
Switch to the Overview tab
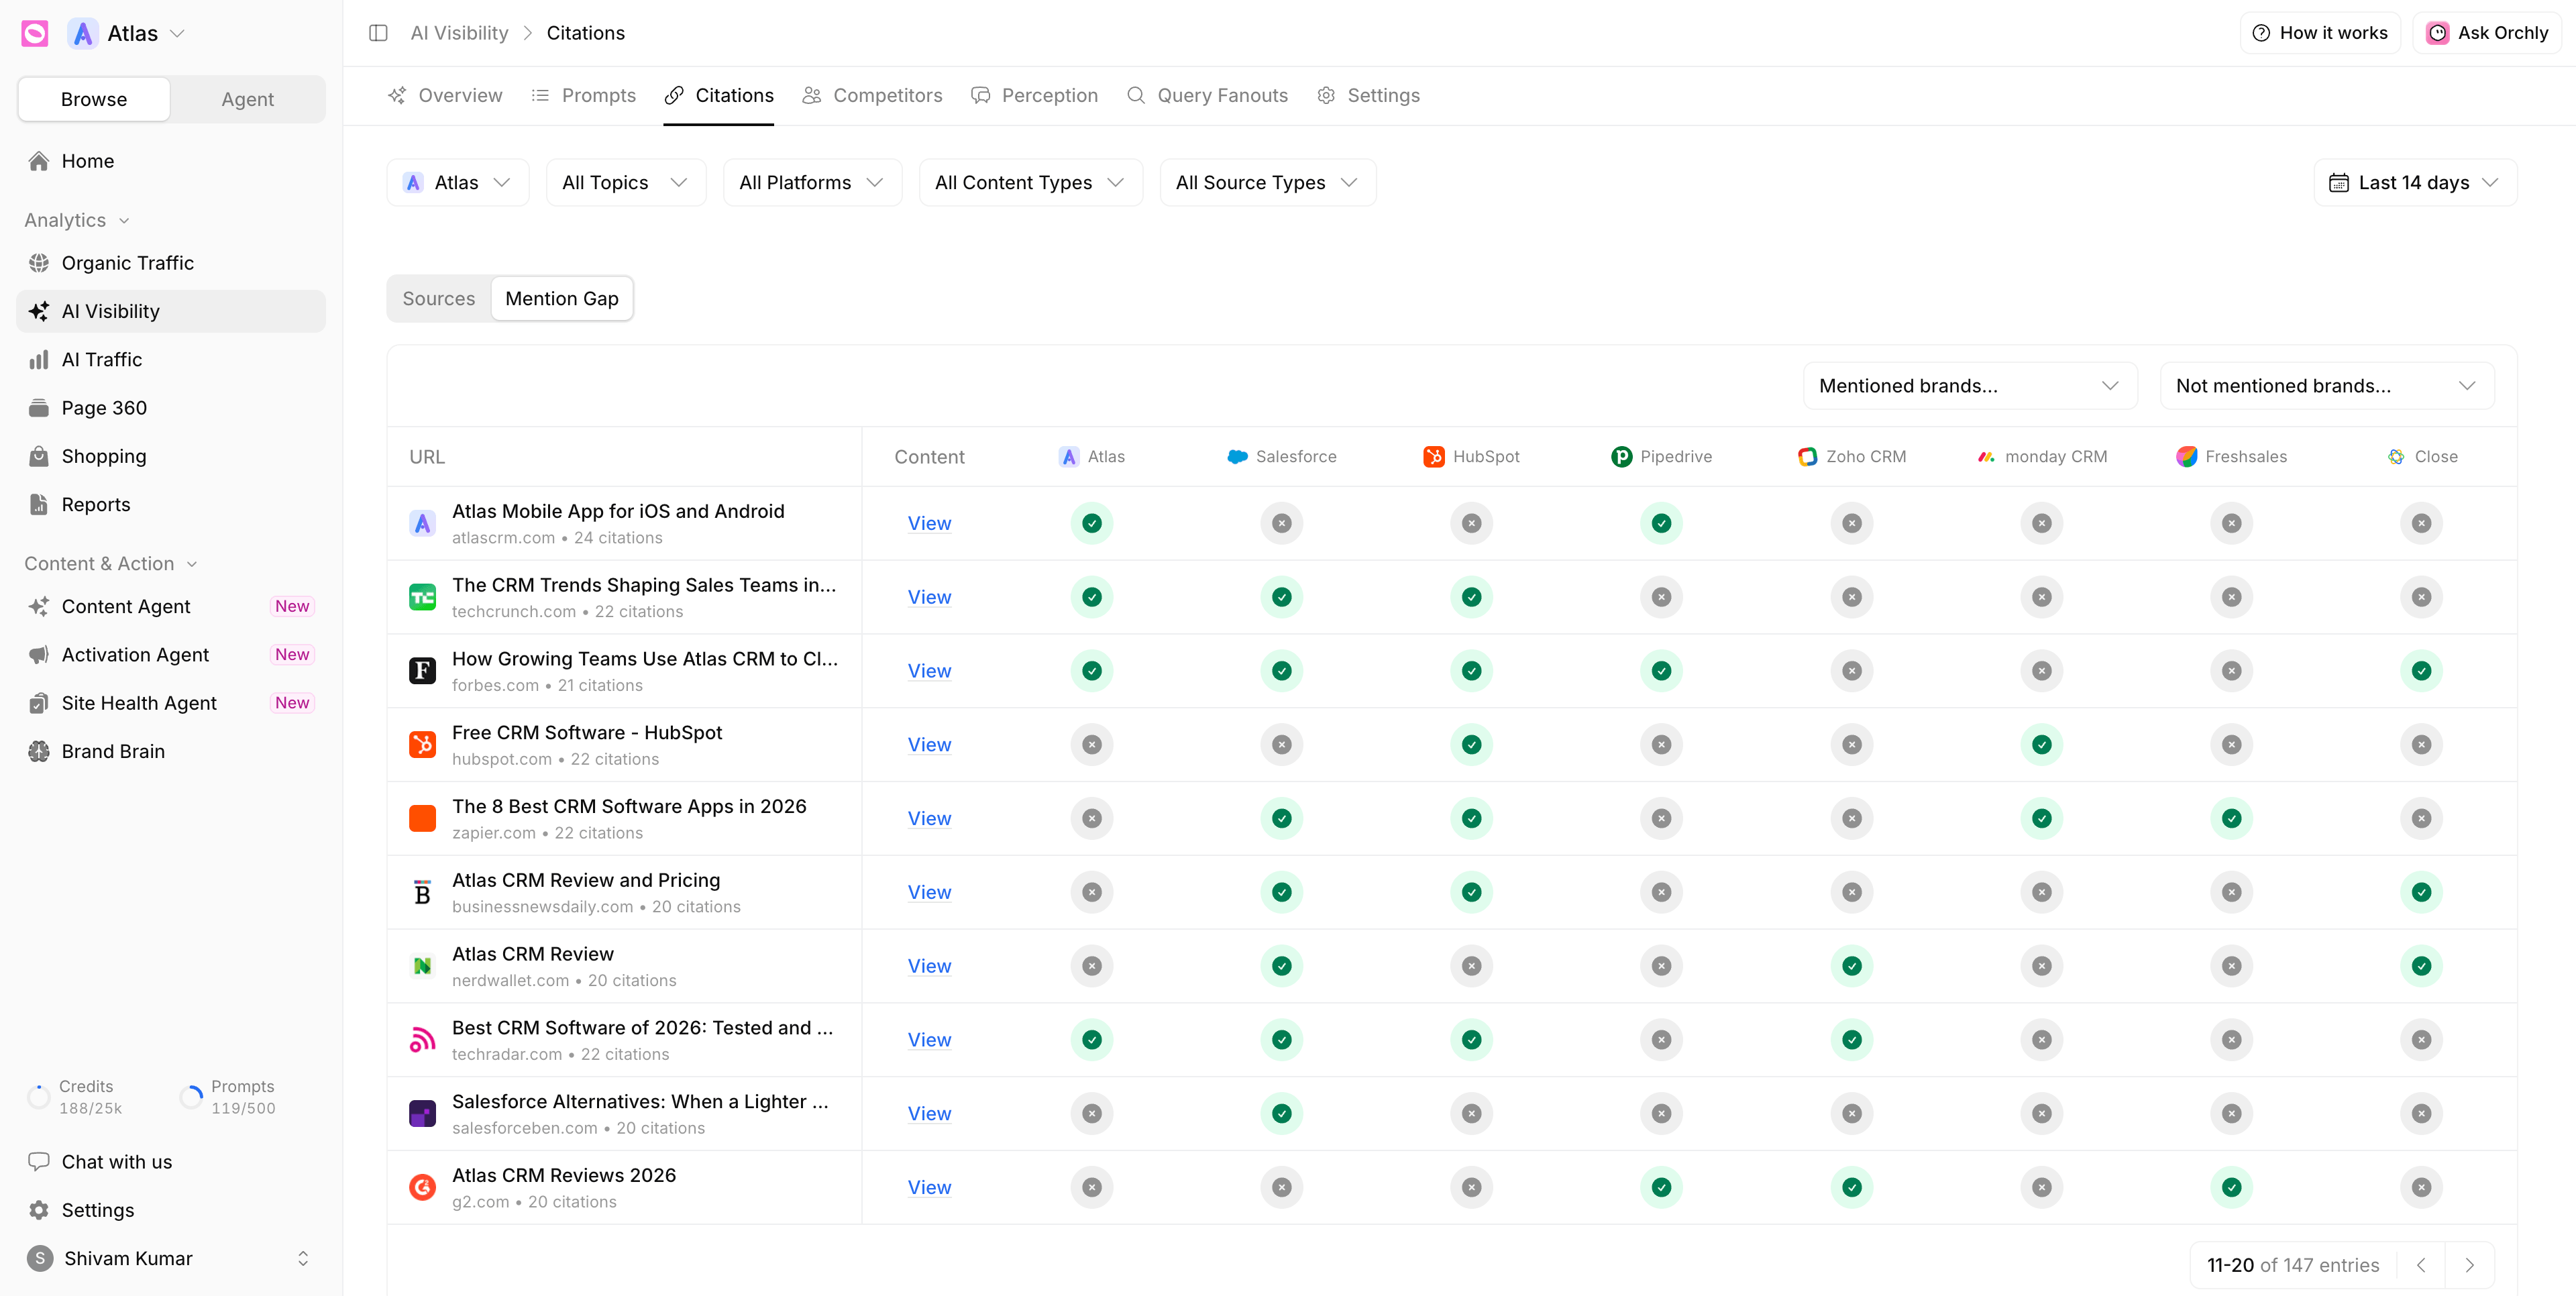point(445,95)
